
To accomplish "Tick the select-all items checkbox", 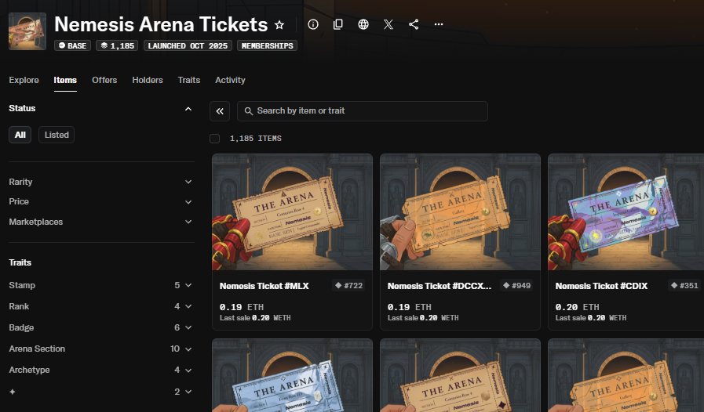I will 214,139.
